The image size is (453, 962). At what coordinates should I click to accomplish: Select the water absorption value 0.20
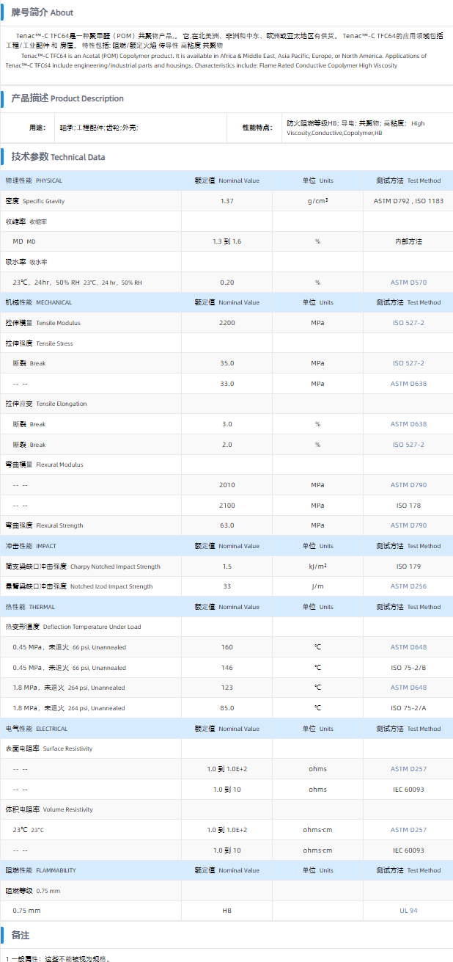click(x=227, y=283)
